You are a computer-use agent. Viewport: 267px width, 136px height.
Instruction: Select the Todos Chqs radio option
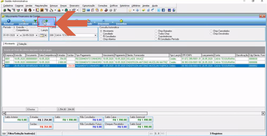(x=156, y=34)
